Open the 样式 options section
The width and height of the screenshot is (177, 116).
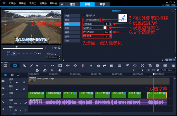point(72,20)
